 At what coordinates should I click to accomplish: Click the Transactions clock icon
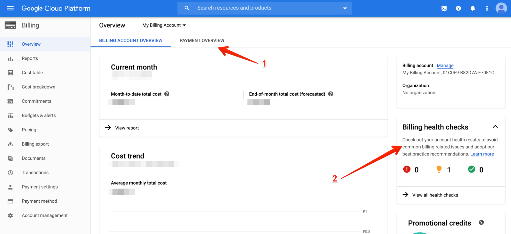coord(10,173)
